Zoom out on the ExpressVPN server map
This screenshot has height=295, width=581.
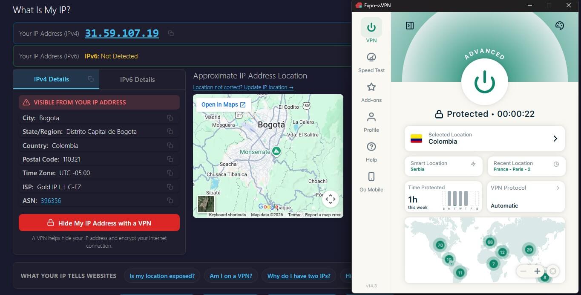(523, 271)
